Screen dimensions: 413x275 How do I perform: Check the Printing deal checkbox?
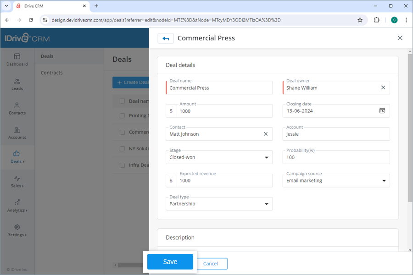[x=122, y=116]
